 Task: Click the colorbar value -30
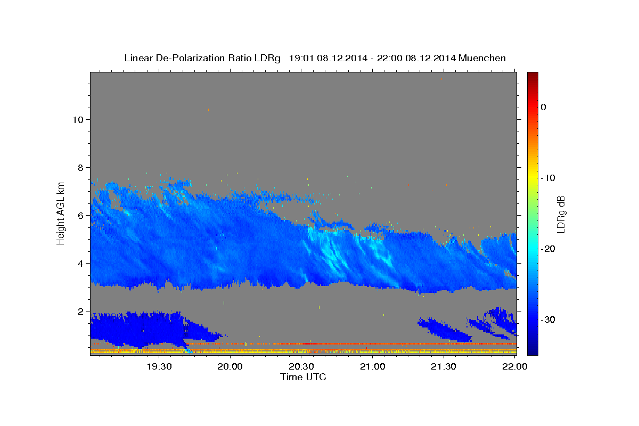coord(548,319)
